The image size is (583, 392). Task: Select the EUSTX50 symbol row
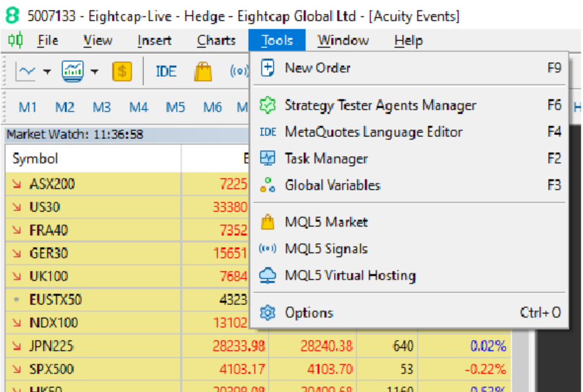[x=127, y=299]
